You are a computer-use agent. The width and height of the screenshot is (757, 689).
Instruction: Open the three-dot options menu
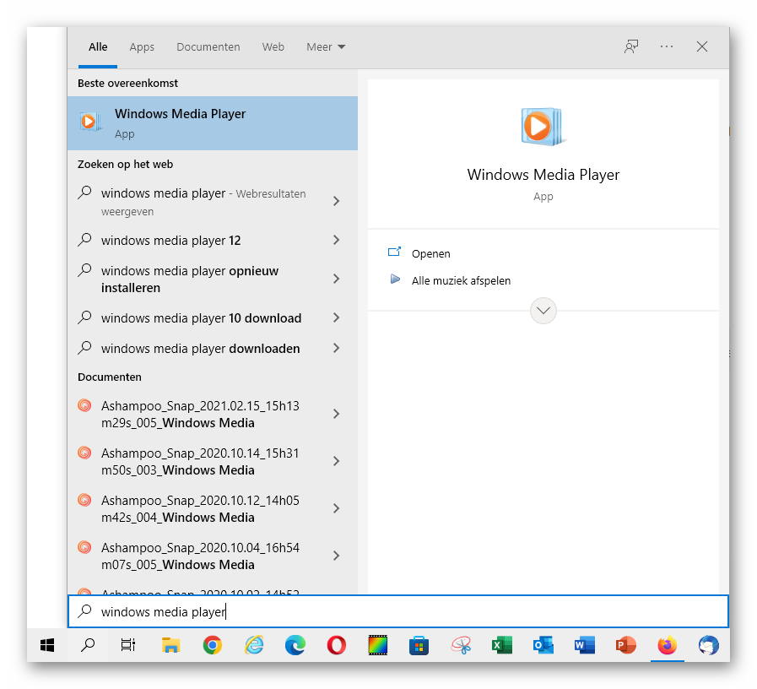click(x=667, y=47)
